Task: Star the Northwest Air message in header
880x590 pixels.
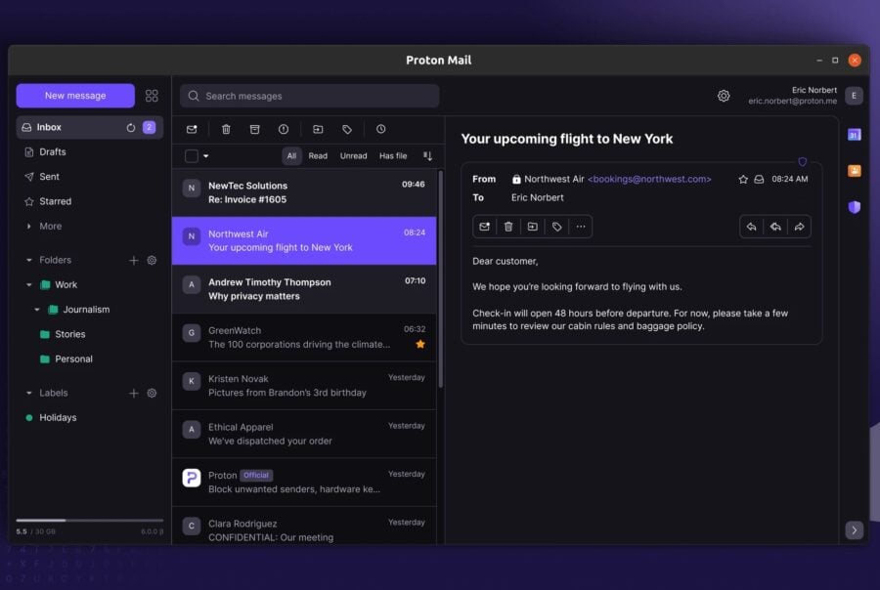Action: [x=743, y=180]
